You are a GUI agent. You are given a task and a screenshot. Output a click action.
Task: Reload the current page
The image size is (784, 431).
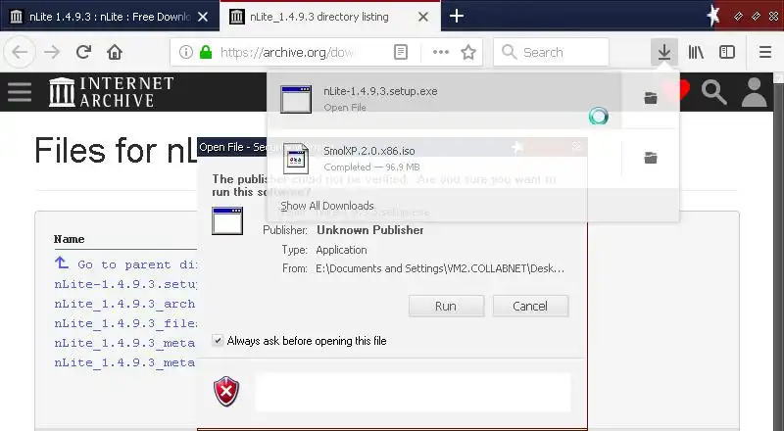[83, 52]
